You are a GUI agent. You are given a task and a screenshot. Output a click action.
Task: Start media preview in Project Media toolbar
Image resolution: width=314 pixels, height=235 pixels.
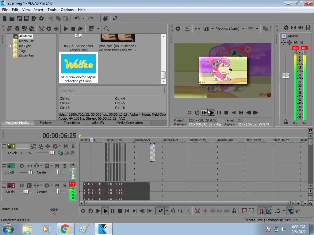click(66, 29)
